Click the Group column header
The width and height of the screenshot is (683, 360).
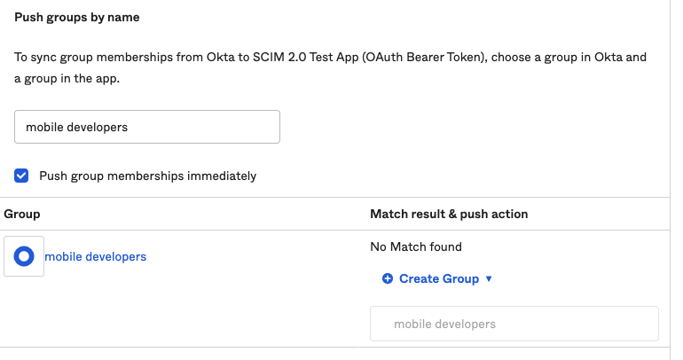[22, 214]
